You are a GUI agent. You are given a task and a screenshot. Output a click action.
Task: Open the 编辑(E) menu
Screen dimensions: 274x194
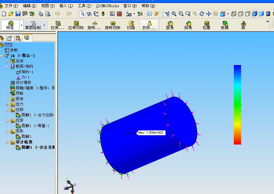[30, 6]
